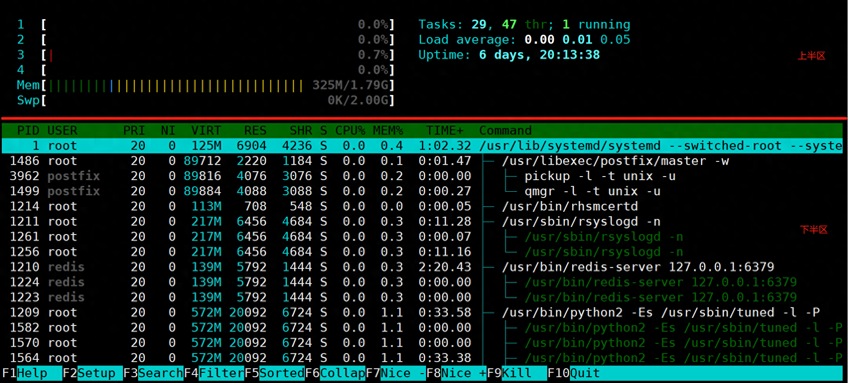The width and height of the screenshot is (848, 383).
Task: Click the Command column header
Action: click(505, 131)
